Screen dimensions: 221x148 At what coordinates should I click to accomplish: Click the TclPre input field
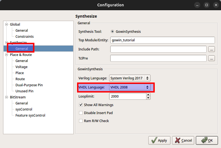click(x=158, y=58)
